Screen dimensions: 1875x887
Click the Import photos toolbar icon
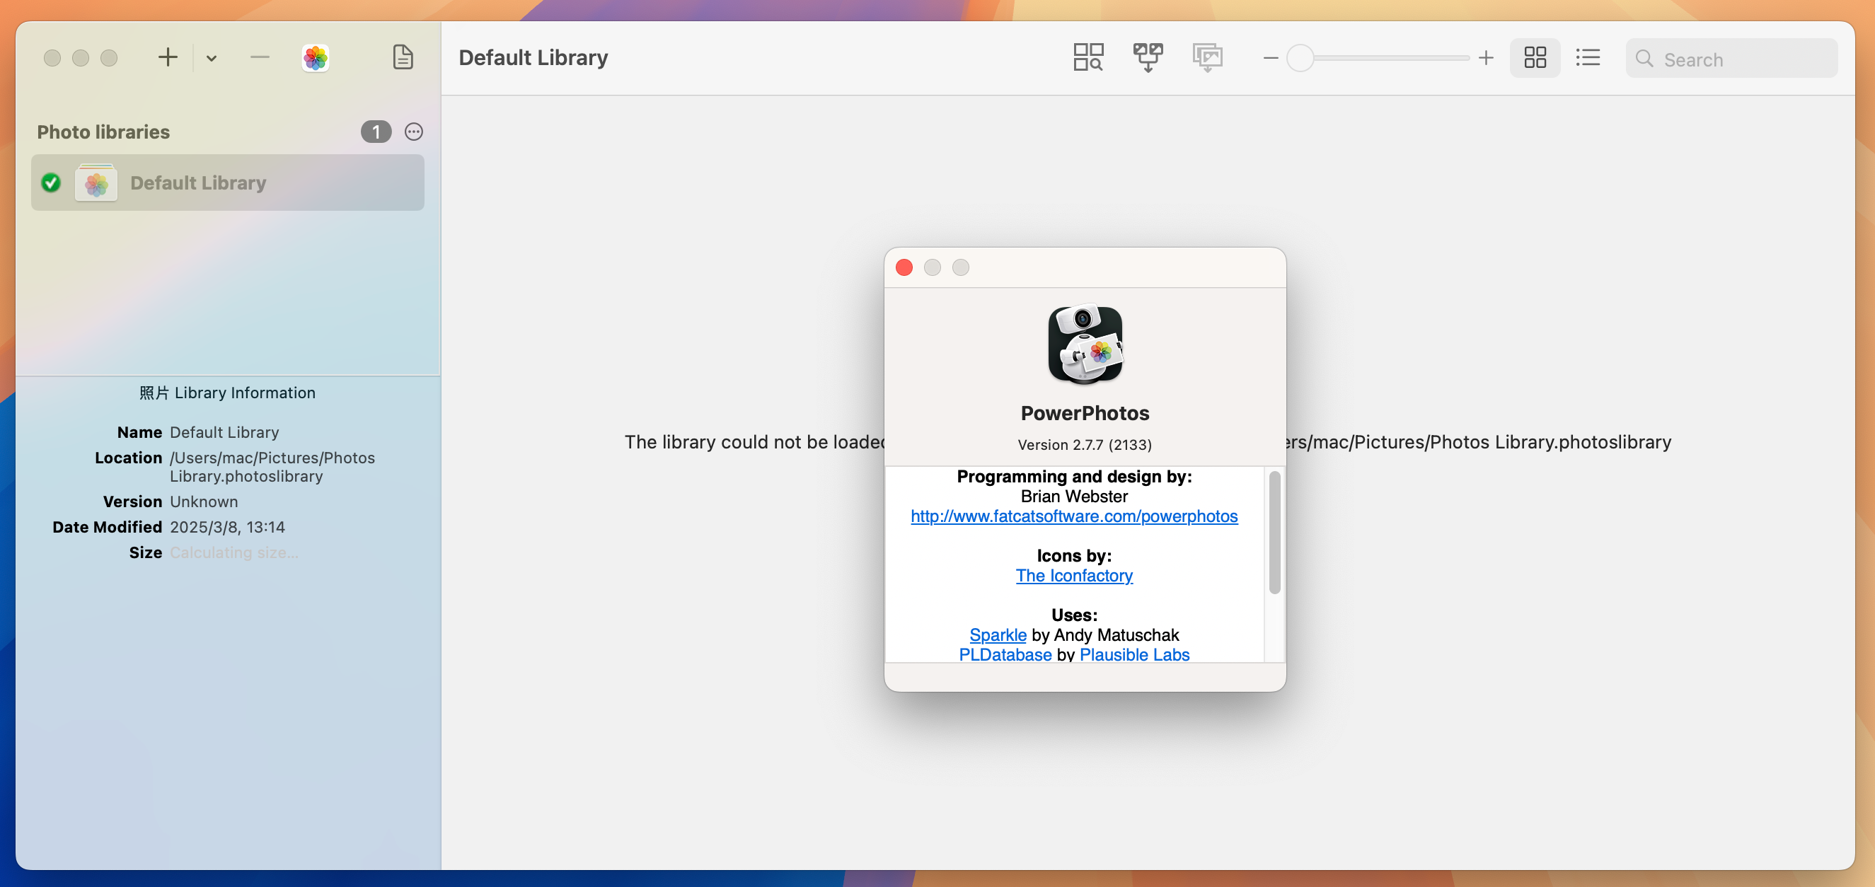[x=1208, y=57]
